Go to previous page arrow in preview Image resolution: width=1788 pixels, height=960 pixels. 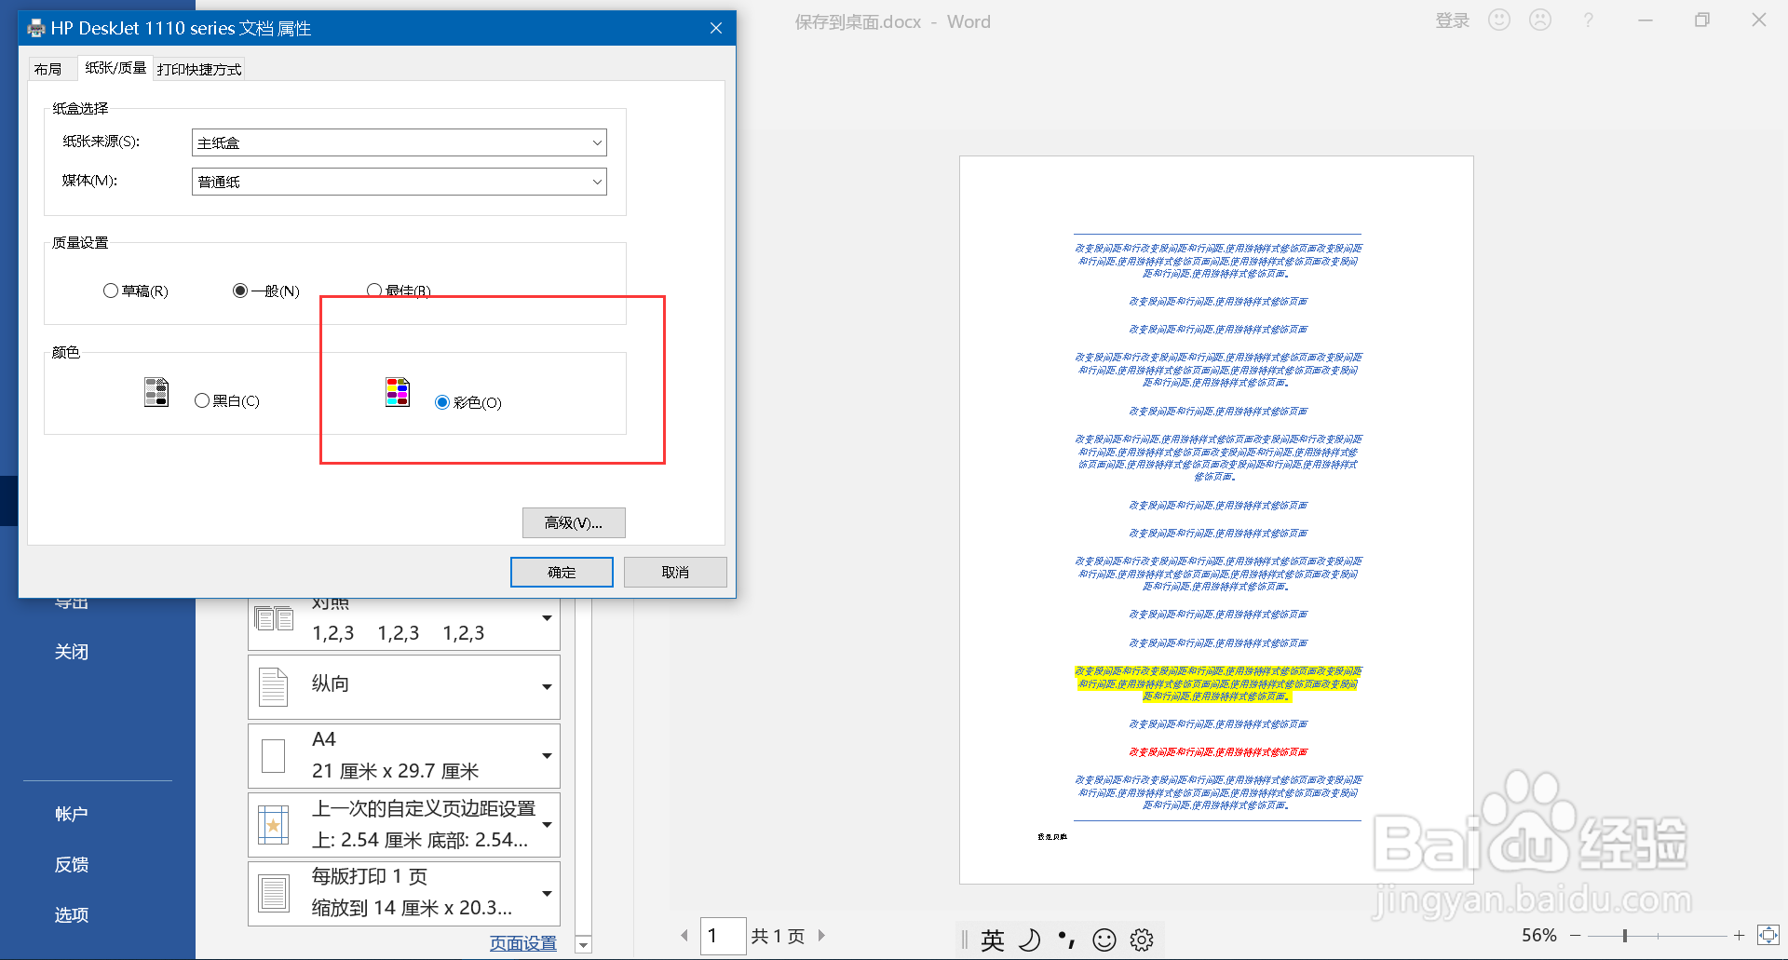point(684,936)
